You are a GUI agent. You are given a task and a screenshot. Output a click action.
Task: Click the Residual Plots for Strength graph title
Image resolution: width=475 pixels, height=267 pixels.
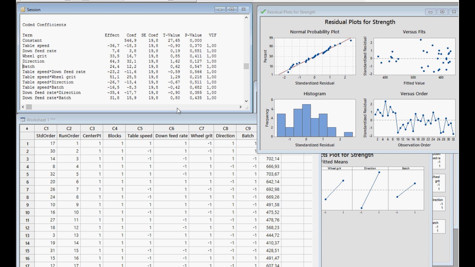360,22
